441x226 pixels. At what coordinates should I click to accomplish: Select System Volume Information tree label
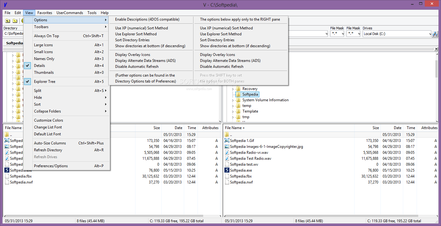266,100
